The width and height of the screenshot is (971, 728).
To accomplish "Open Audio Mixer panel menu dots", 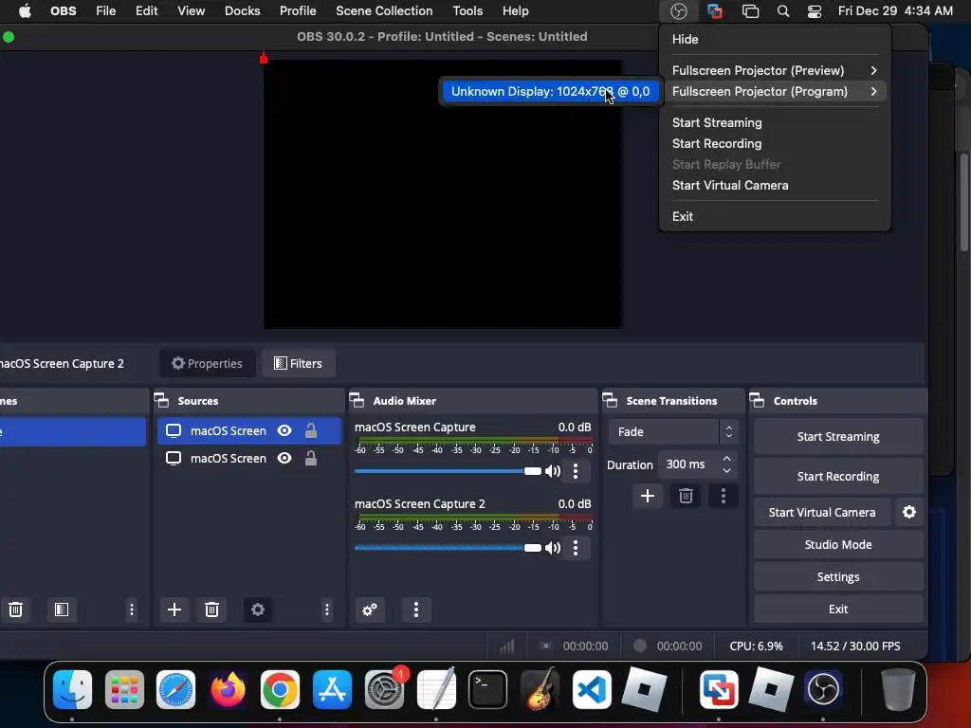I will coord(416,610).
